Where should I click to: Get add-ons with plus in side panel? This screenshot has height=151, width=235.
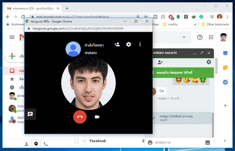point(225,106)
